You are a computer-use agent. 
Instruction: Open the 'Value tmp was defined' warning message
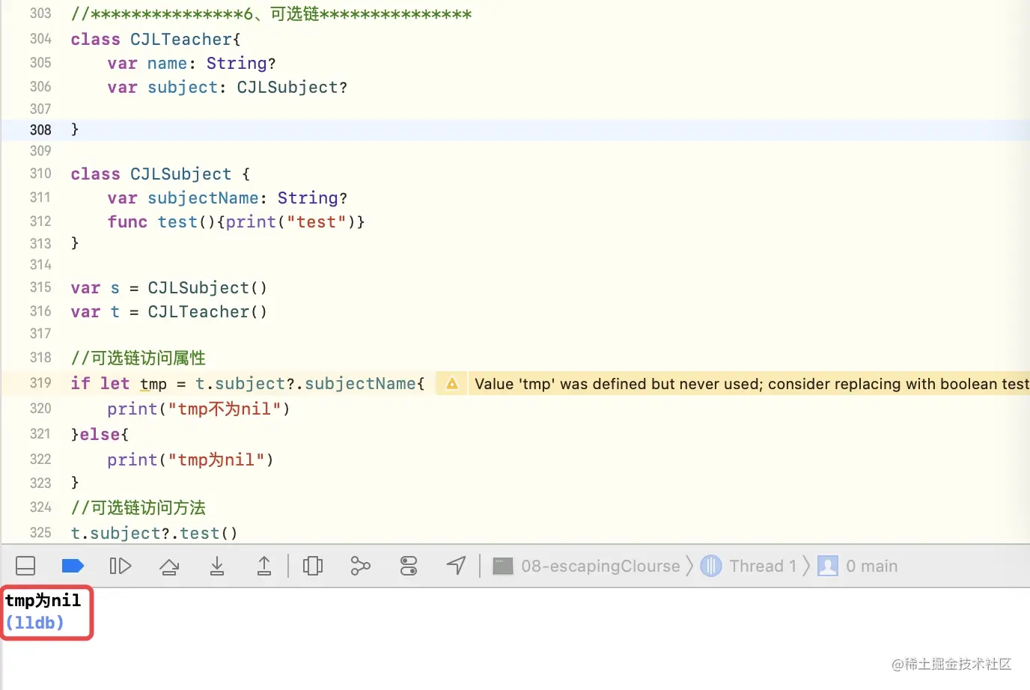pos(752,384)
